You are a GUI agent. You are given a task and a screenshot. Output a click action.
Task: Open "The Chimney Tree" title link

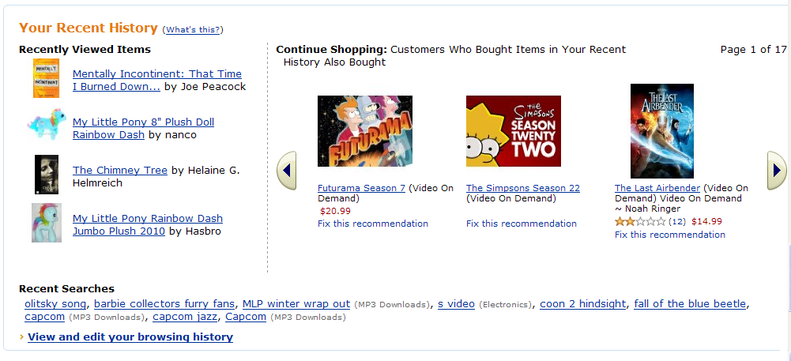(x=120, y=170)
